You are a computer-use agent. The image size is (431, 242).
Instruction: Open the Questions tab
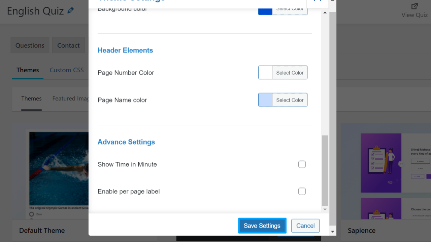coord(30,45)
